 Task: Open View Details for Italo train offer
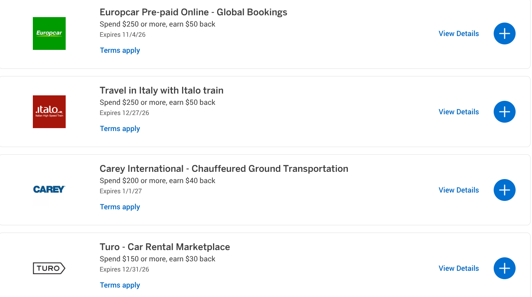click(x=459, y=112)
